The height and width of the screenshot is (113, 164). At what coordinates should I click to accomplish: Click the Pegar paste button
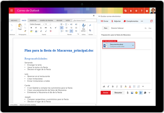[20, 27]
